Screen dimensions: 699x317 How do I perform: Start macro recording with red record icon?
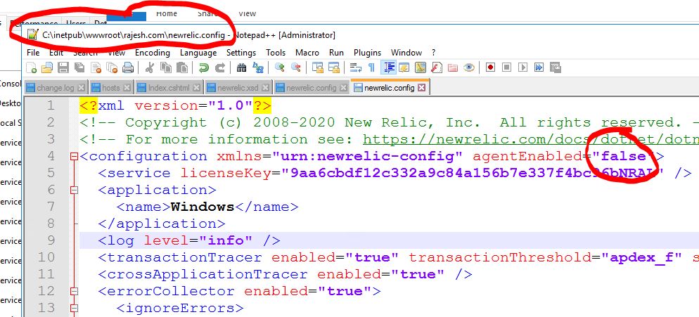[490, 68]
